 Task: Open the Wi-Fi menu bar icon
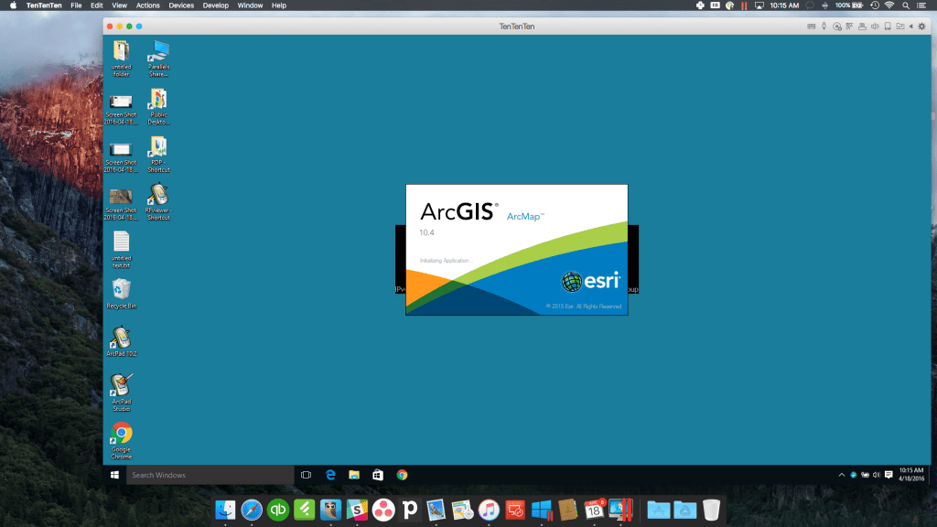tap(889, 5)
